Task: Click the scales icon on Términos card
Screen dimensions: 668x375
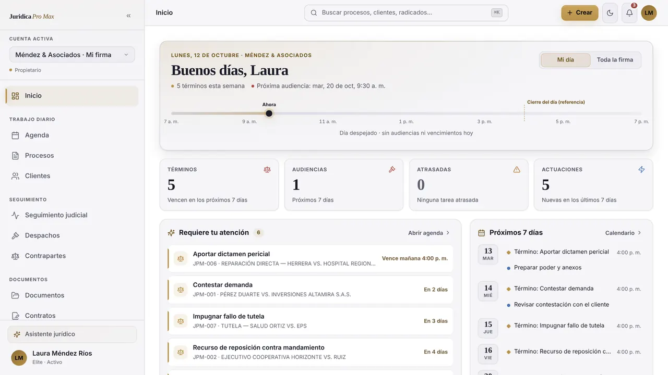Action: 267,169
